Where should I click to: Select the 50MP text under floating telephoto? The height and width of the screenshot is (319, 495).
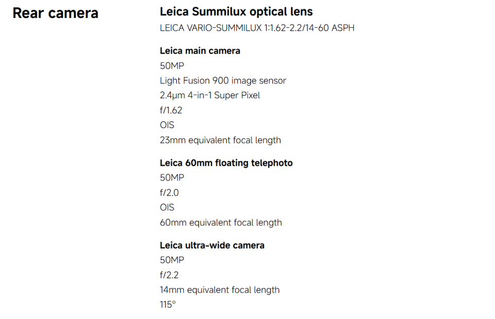172,178
